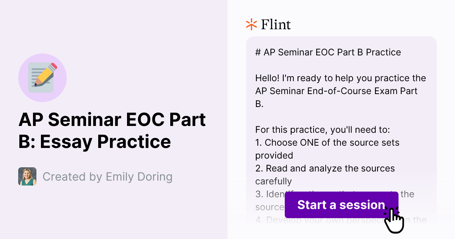Open the Flint wordmark in the header
Screen dimensions: 455x239
point(276,24)
